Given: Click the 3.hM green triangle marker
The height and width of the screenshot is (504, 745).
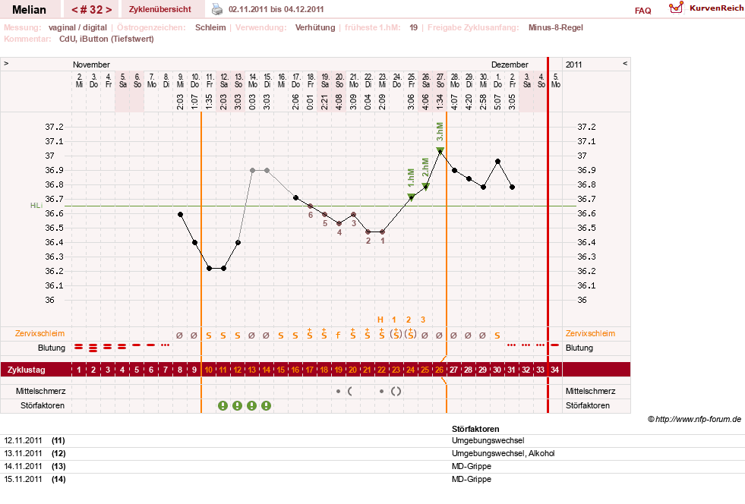Looking at the screenshot, I should point(440,150).
